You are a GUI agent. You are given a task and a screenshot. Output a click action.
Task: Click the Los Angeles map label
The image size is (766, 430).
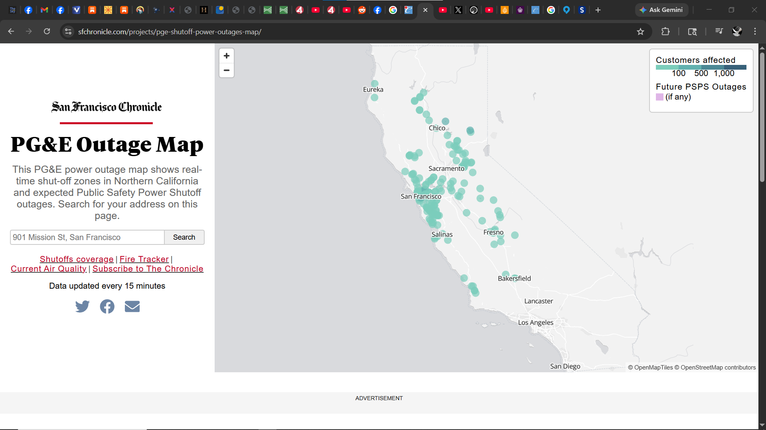point(535,322)
